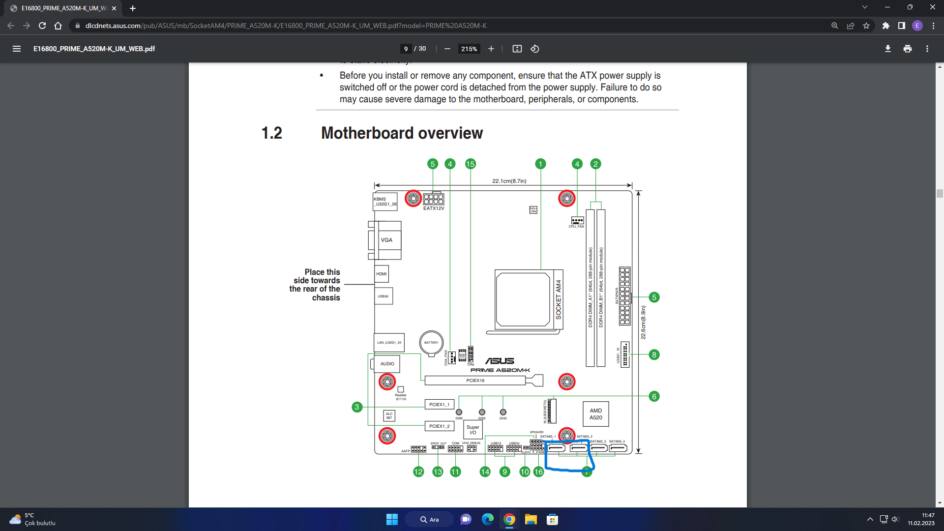This screenshot has width=944, height=531.
Task: Download the PDF file
Action: [x=887, y=49]
